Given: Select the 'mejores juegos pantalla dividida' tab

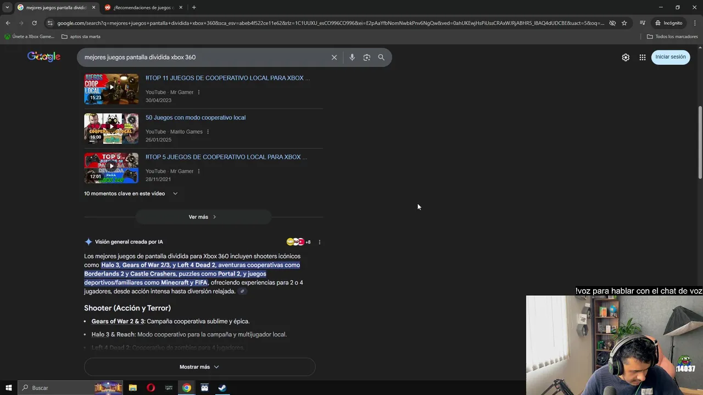Looking at the screenshot, I should coord(56,8).
